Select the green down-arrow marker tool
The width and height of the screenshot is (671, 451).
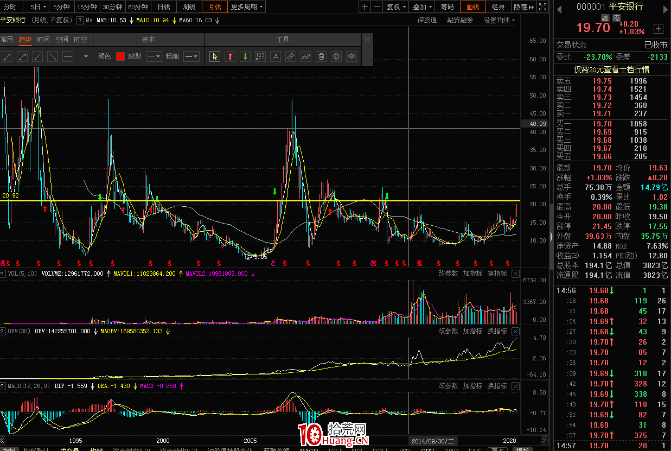(x=245, y=56)
